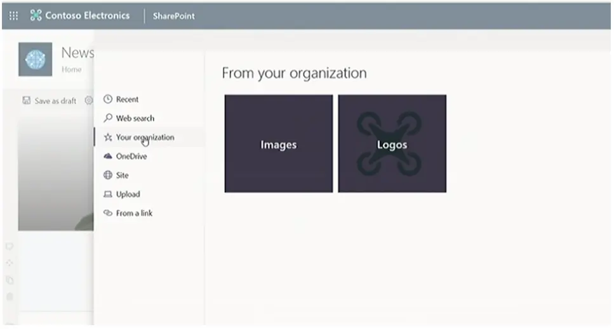
Task: Click the Home breadcrumb link
Action: coord(71,70)
